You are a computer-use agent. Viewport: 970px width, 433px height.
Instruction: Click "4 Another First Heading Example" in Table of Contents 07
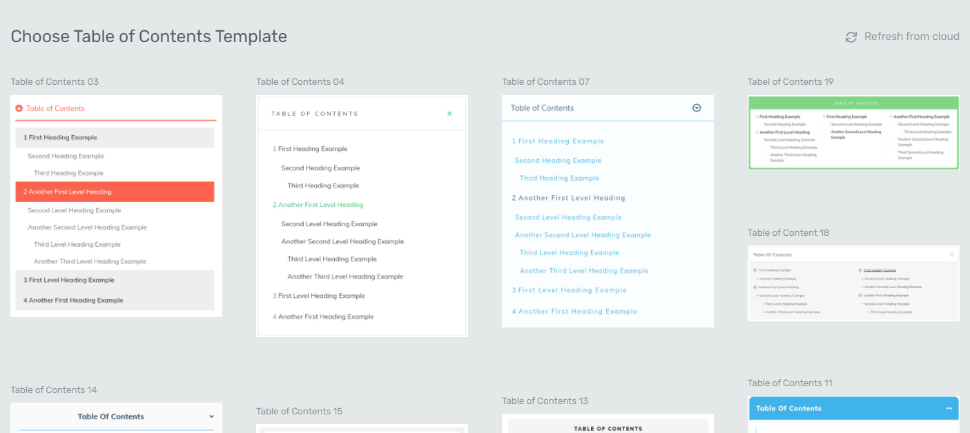574,312
